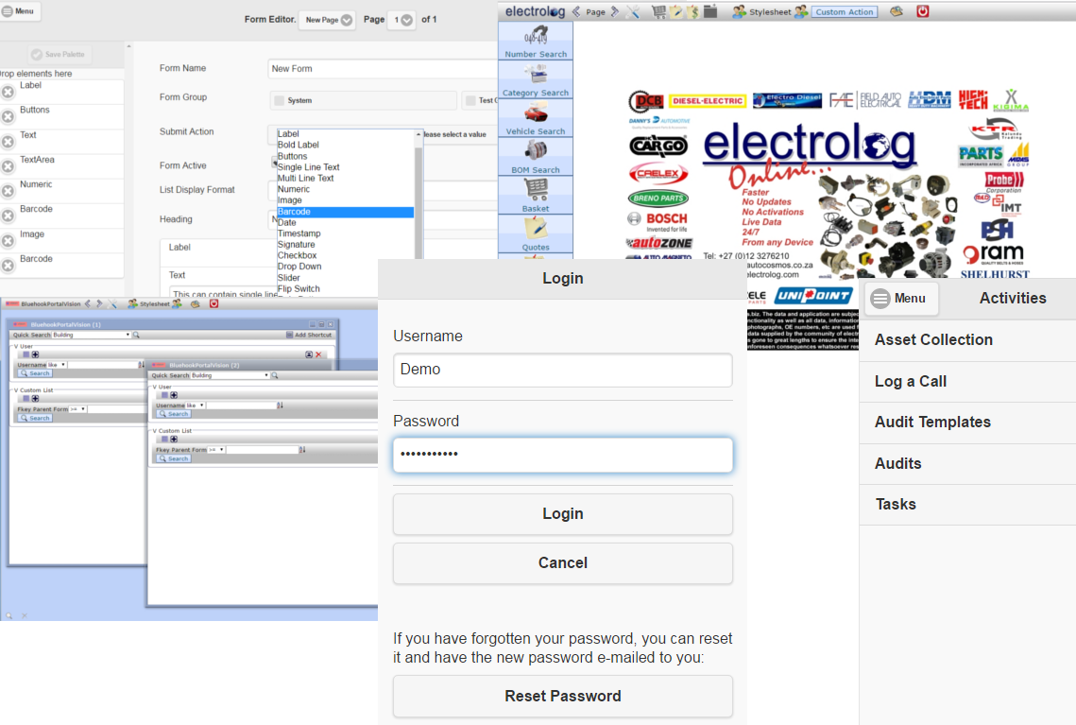The image size is (1076, 725).
Task: Click the Cancel button
Action: tap(563, 563)
